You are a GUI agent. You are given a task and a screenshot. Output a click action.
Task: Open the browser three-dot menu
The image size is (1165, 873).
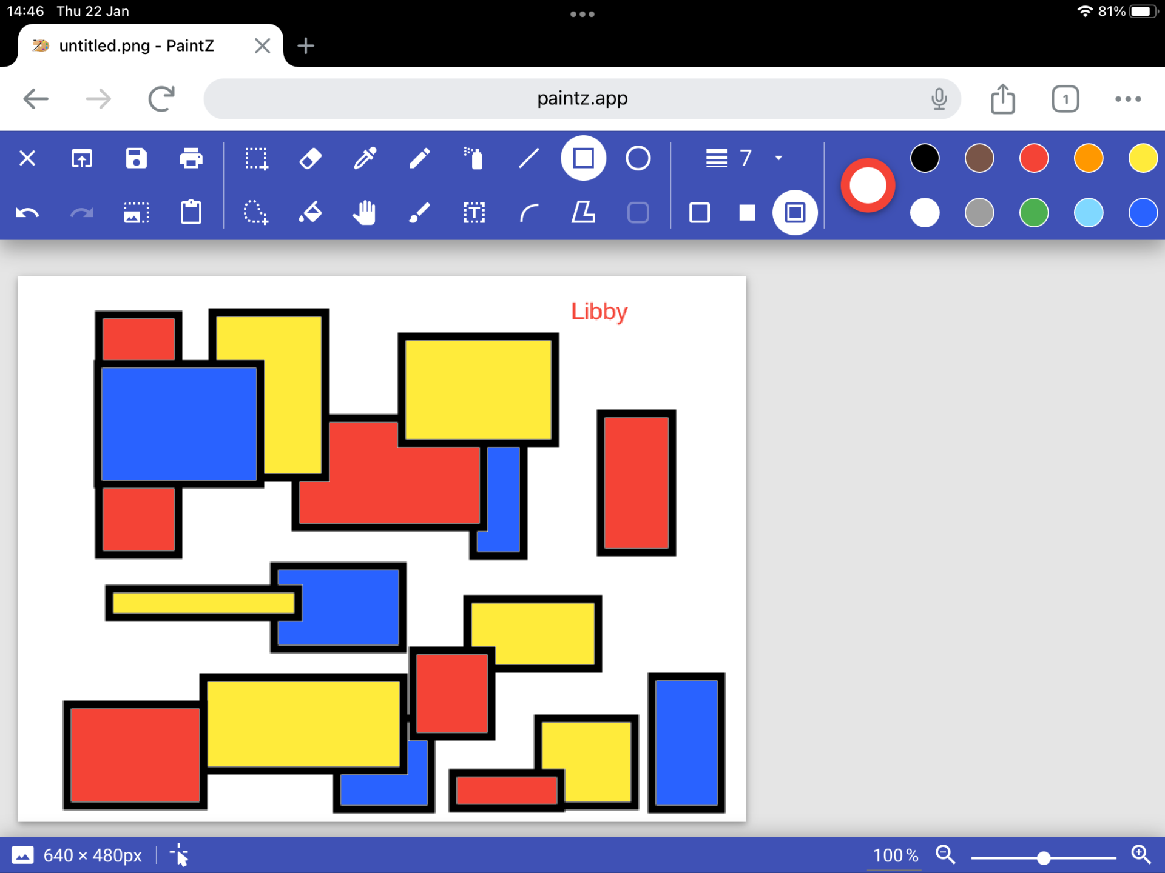click(1127, 99)
